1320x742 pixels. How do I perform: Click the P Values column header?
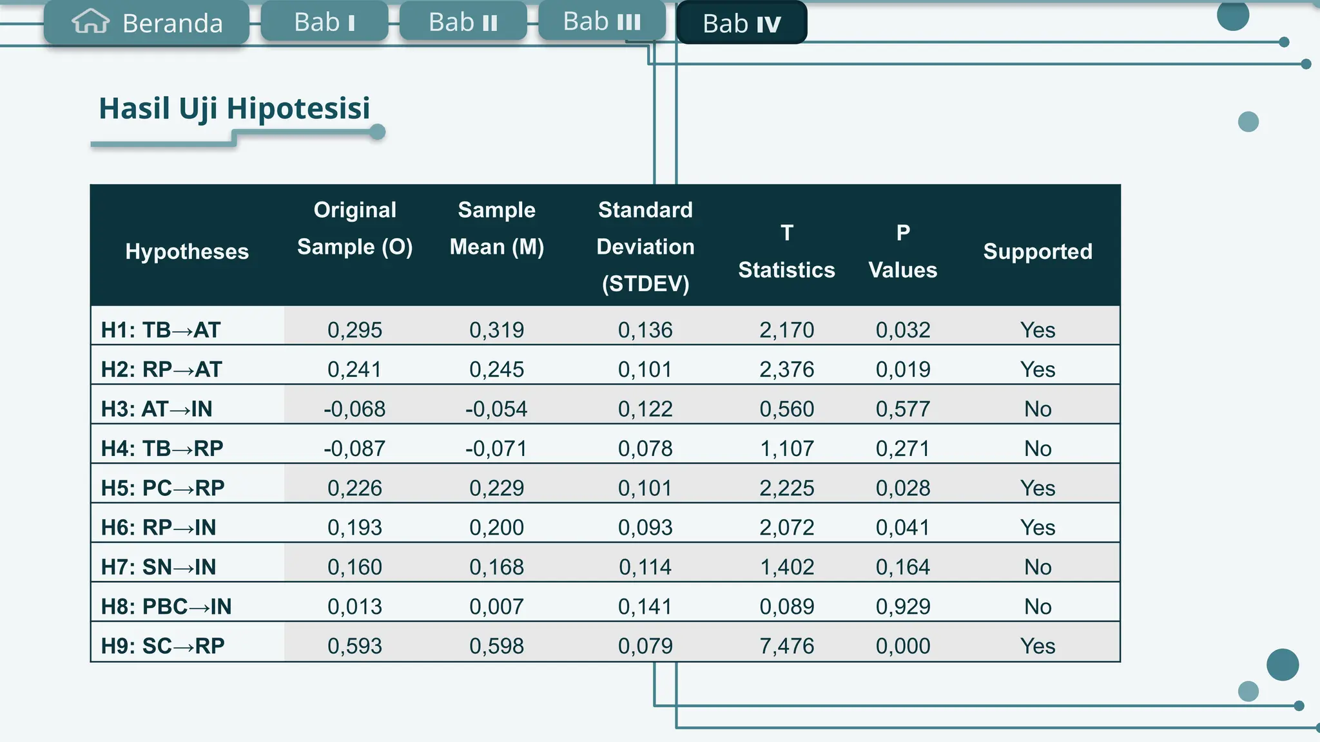[902, 251]
